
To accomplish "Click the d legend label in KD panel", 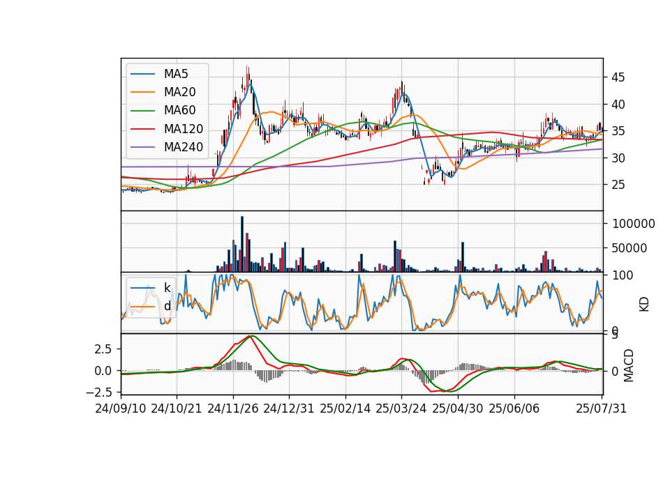I will pos(167,306).
